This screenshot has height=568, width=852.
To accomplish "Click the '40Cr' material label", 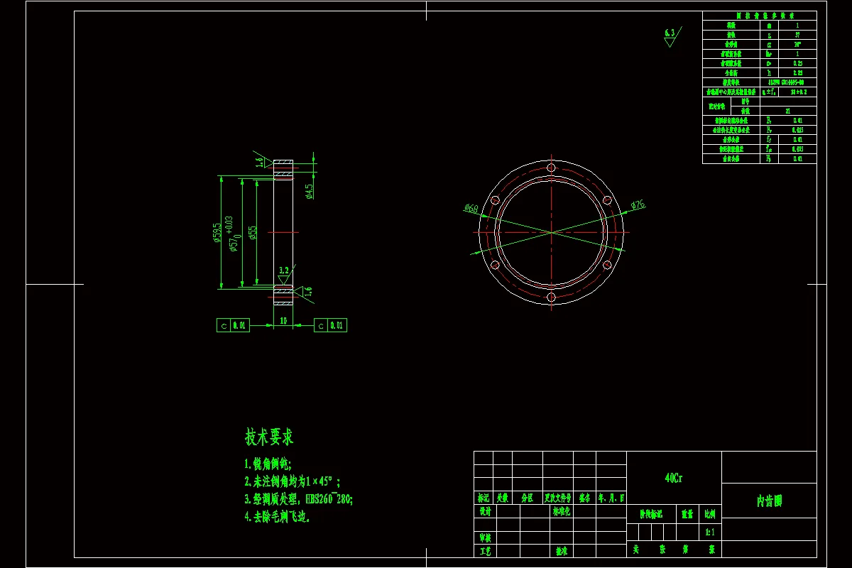I will click(x=674, y=479).
